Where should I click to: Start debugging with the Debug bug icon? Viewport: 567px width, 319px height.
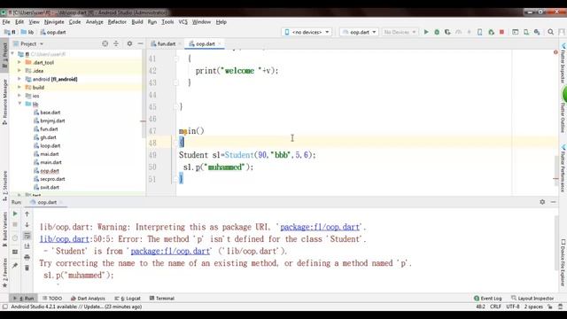[x=437, y=32]
